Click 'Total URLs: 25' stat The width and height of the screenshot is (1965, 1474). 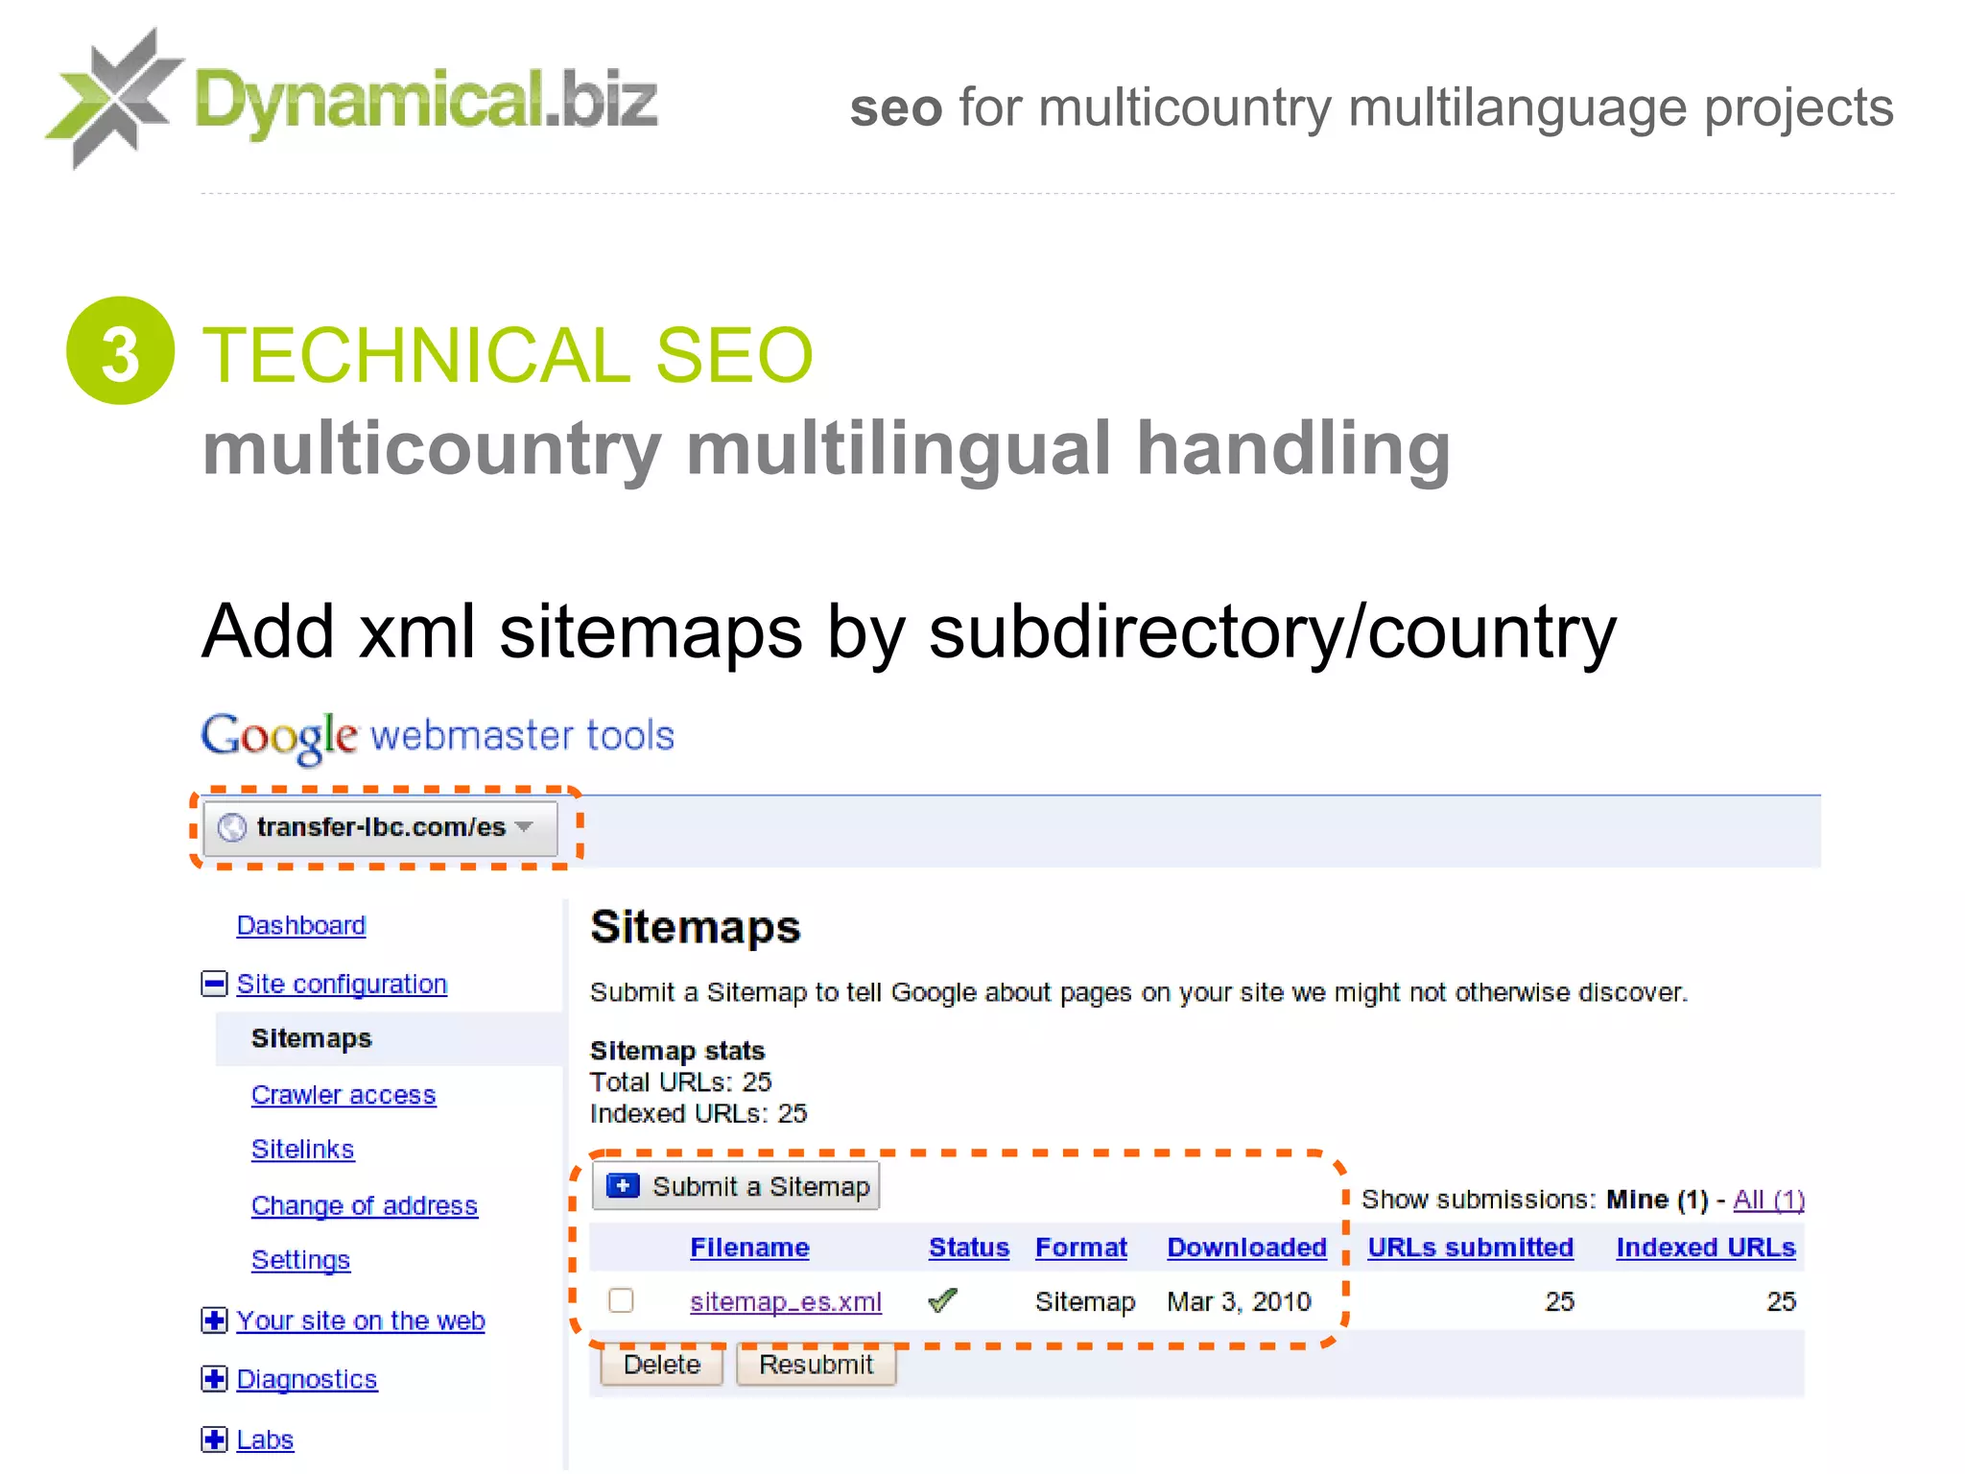pyautogui.click(x=680, y=1082)
